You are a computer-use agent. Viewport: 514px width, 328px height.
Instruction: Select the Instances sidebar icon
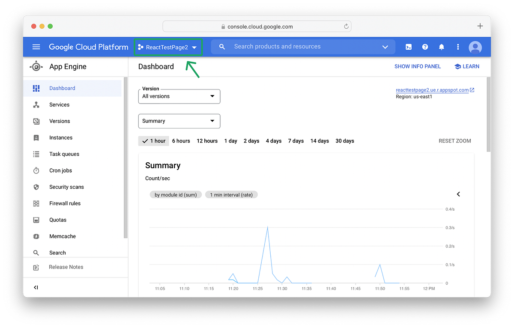coord(37,137)
